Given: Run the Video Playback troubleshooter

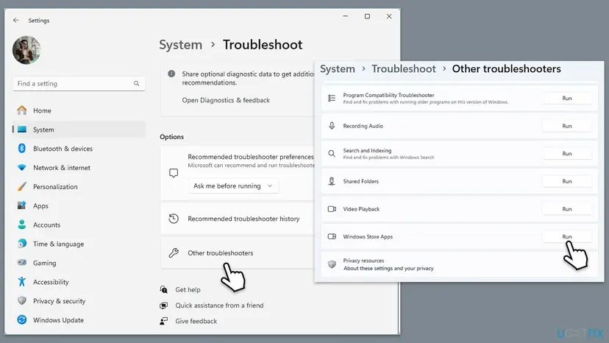Looking at the screenshot, I should 567,209.
